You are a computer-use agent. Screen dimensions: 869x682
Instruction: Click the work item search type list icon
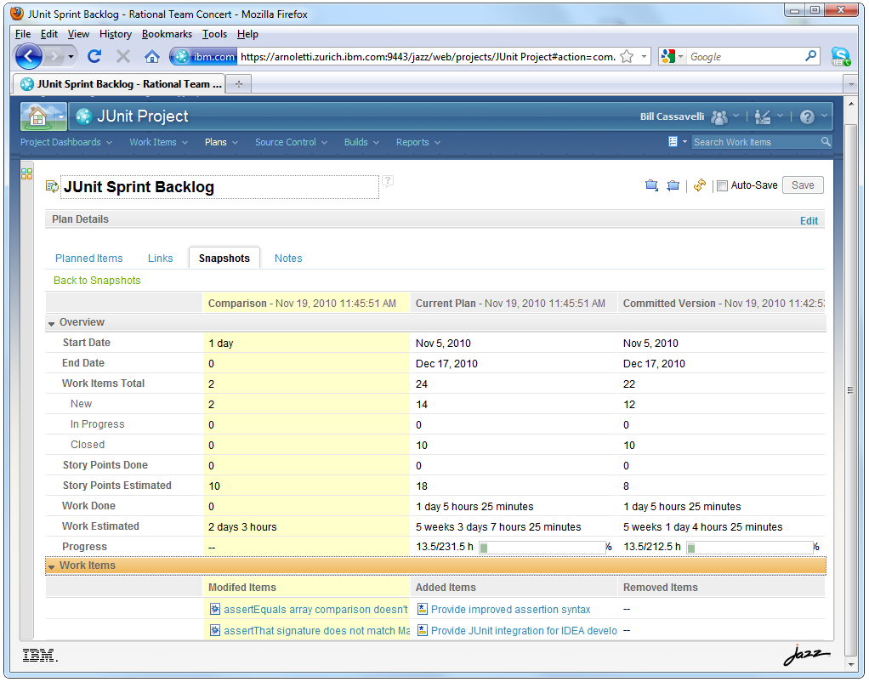point(673,142)
